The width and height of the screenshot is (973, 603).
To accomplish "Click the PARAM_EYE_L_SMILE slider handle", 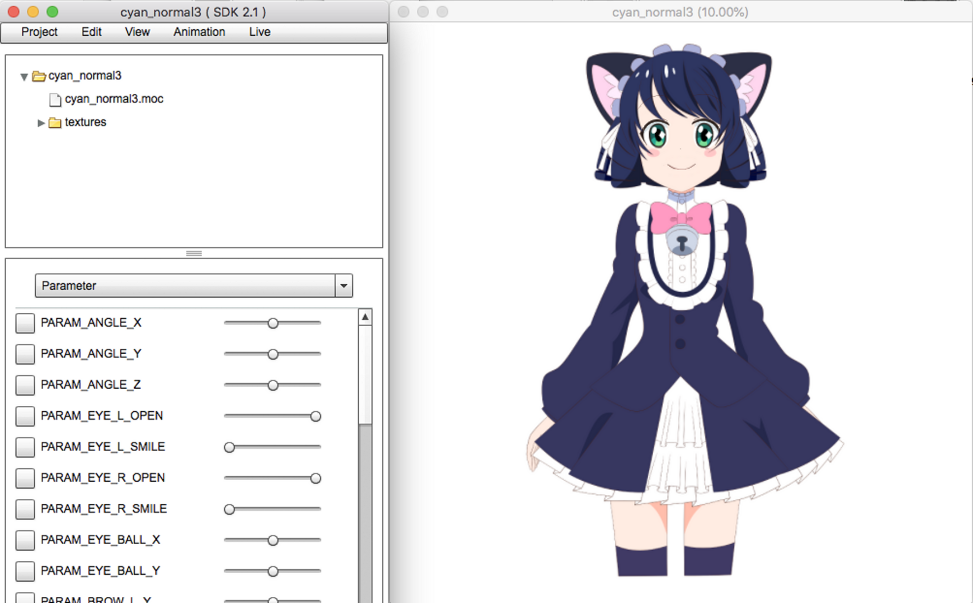I will tap(229, 447).
